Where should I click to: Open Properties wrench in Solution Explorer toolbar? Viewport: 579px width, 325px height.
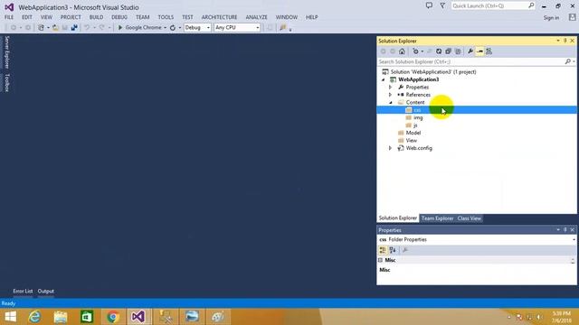470,51
